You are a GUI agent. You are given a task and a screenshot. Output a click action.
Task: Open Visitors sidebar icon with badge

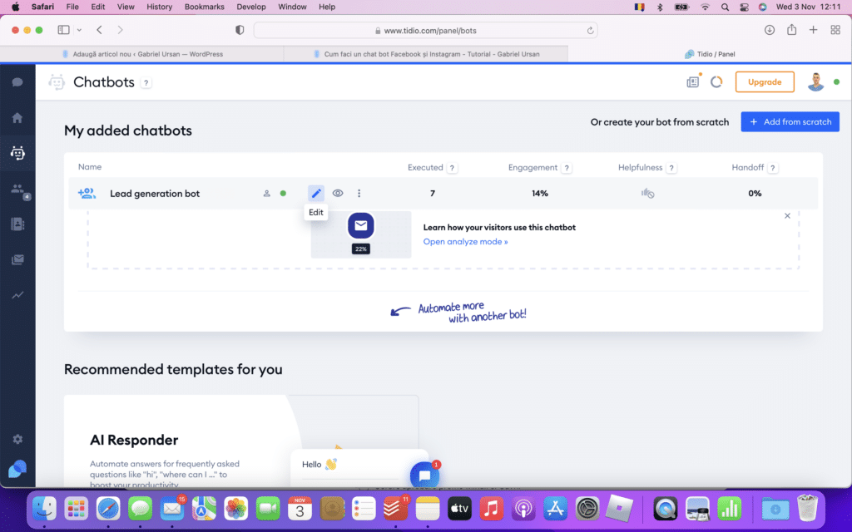(19, 190)
